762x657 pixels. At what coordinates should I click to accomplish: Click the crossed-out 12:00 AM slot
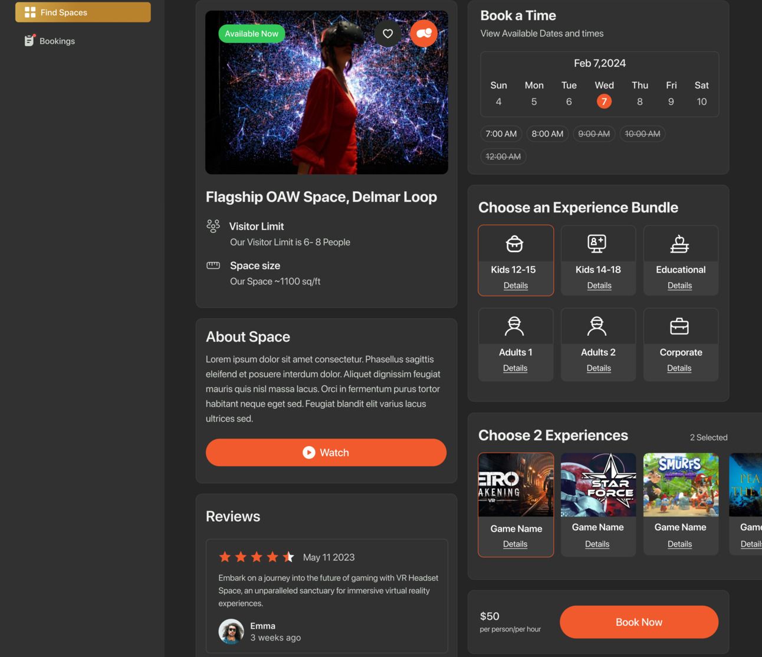[503, 156]
